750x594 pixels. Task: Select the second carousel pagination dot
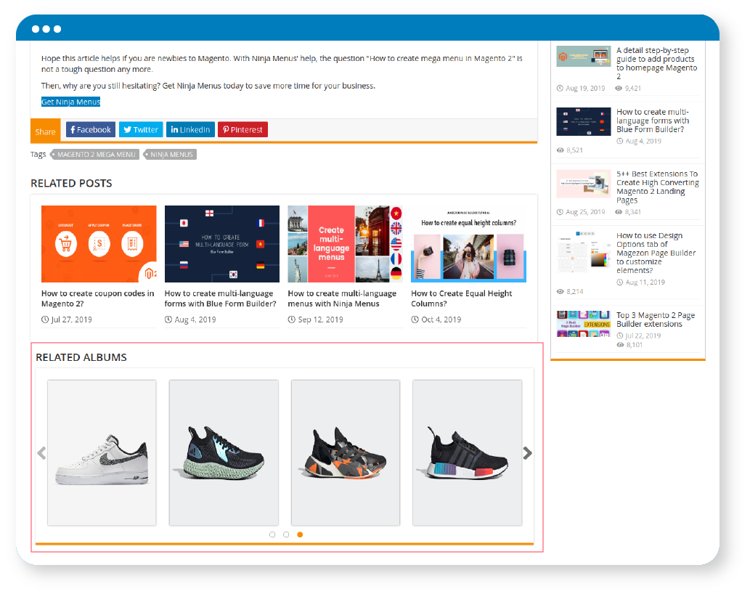[x=286, y=534]
